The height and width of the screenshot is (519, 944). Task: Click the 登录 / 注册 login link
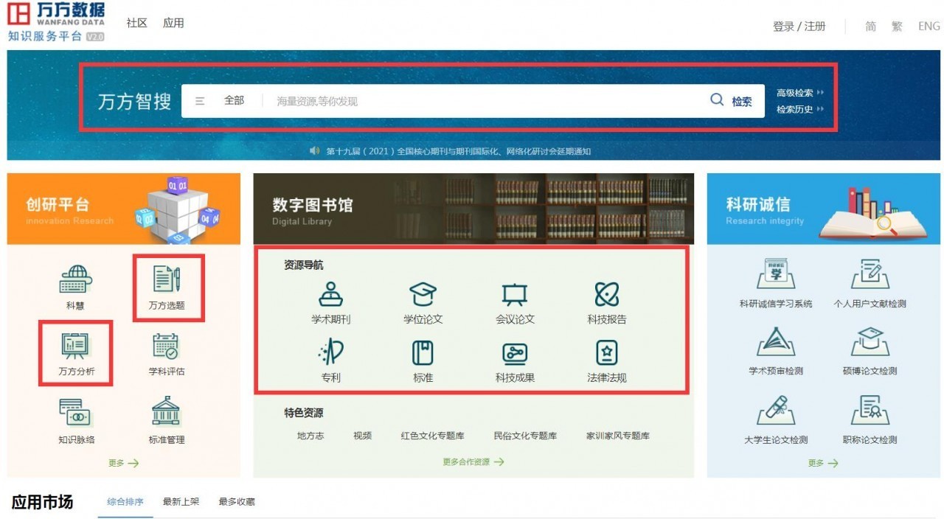[799, 27]
